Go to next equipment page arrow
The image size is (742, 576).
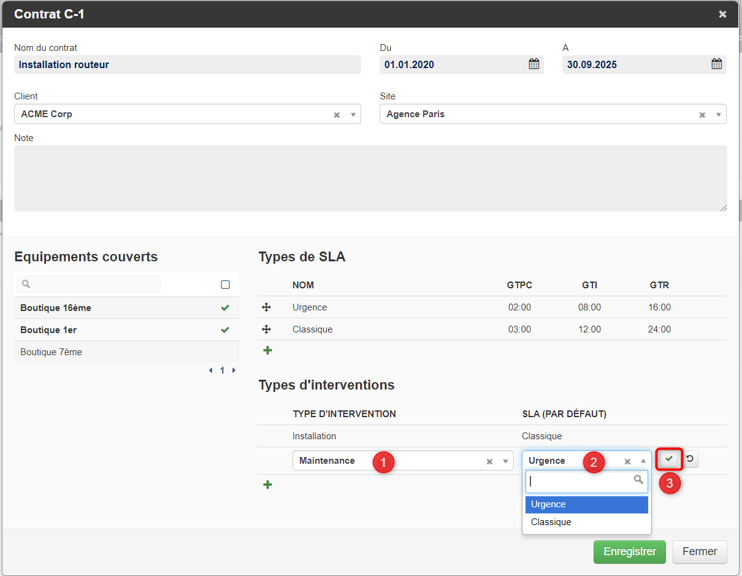(x=234, y=371)
